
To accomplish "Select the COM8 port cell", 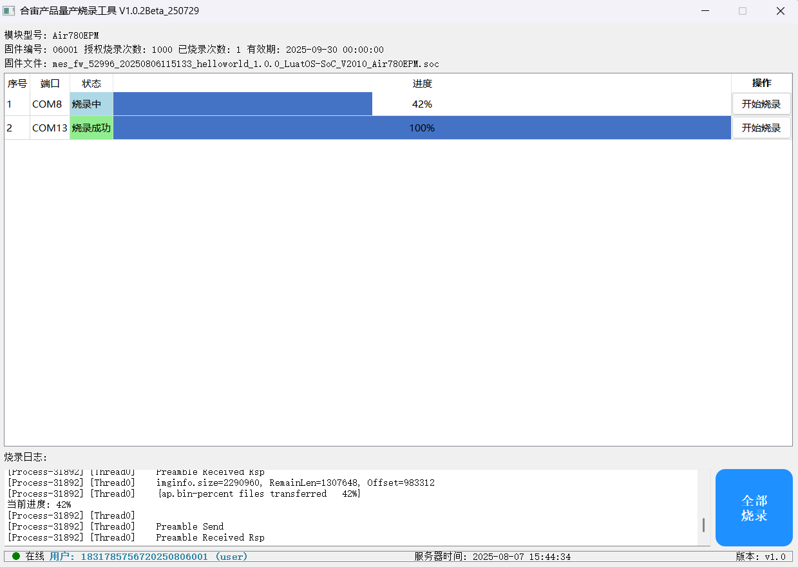I will tap(50, 104).
